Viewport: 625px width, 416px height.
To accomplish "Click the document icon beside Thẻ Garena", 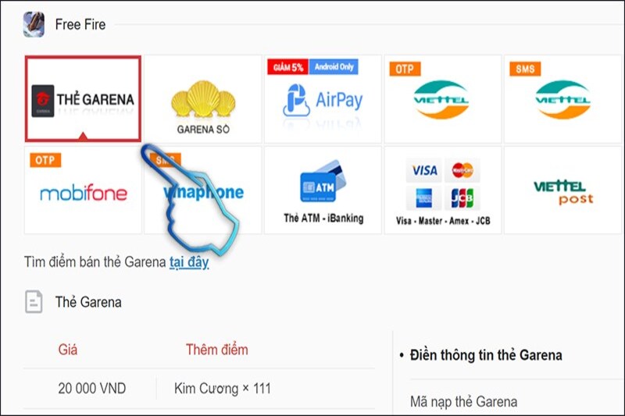I will [x=34, y=302].
